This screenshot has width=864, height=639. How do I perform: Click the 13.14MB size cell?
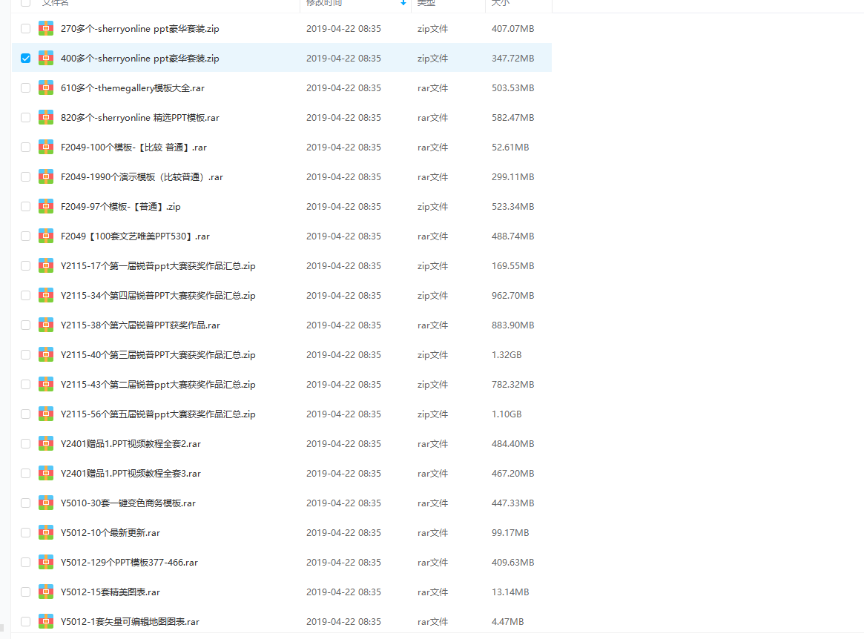coord(510,592)
